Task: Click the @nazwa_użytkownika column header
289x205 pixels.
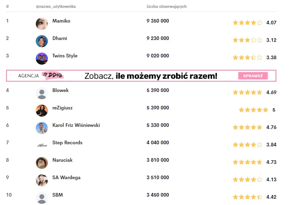Action: [56, 7]
